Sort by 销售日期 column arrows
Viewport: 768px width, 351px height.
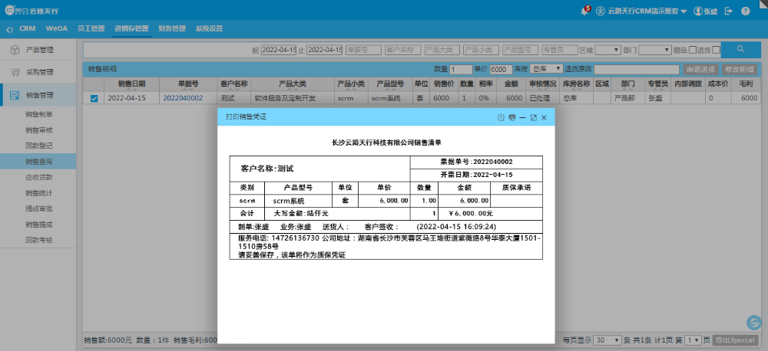click(131, 90)
